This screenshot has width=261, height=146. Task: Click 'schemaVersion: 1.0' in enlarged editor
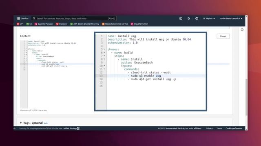(122, 43)
